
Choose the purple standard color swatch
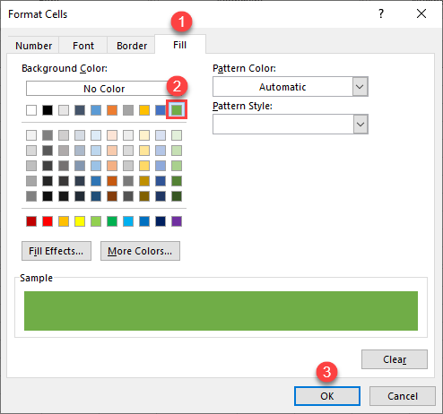click(177, 221)
